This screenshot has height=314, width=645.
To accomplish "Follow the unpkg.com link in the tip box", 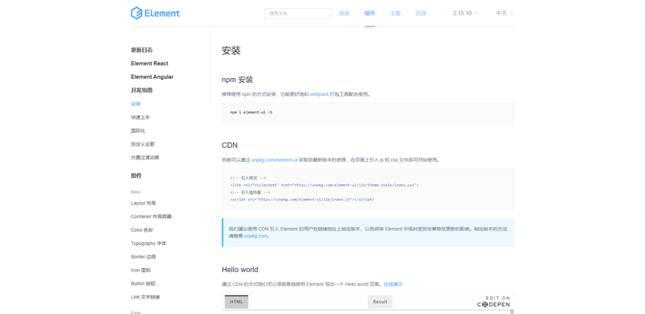I will 256,236.
